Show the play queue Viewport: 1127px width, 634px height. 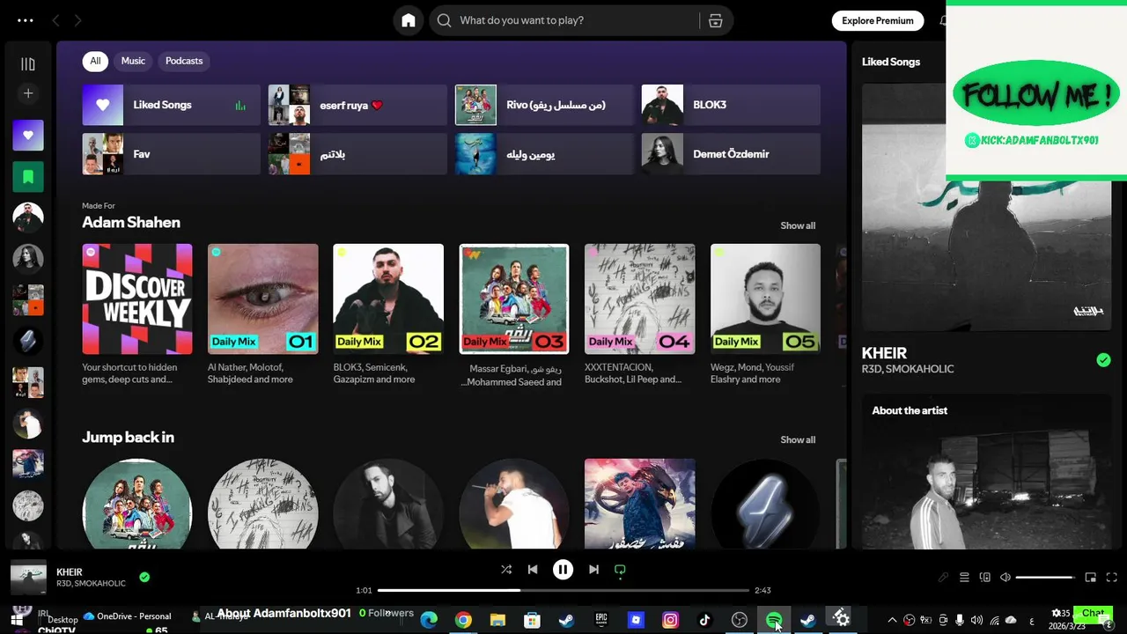964,578
